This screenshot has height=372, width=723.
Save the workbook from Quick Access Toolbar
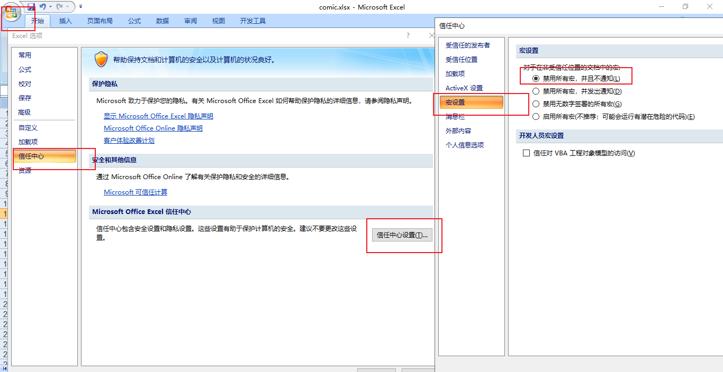(x=31, y=7)
